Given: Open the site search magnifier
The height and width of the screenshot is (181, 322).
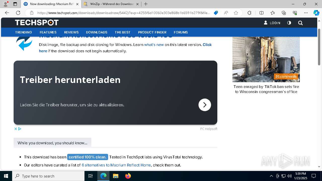Looking at the screenshot, I should [x=300, y=23].
